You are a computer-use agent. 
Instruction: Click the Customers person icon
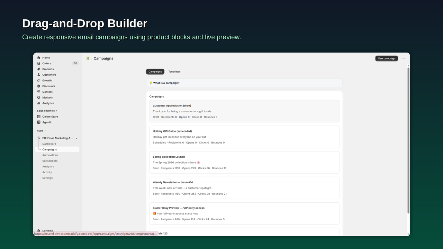coord(39,75)
